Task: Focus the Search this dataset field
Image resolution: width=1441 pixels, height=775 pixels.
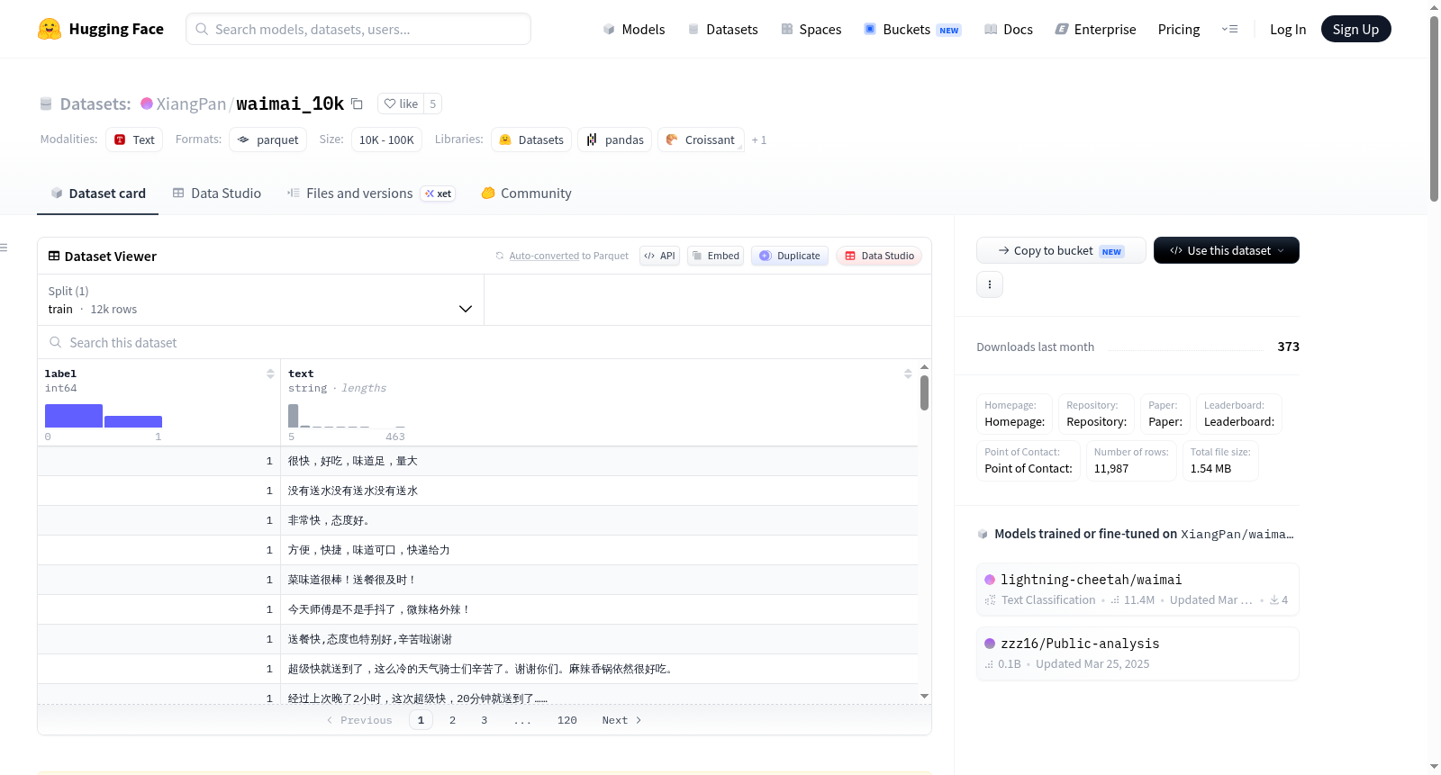Action: tap(485, 342)
